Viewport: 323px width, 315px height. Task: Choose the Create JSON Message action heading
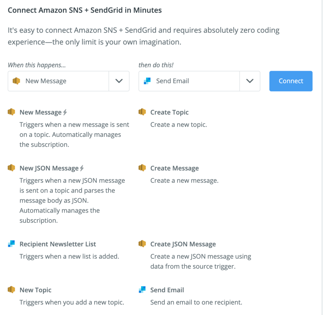(183, 244)
